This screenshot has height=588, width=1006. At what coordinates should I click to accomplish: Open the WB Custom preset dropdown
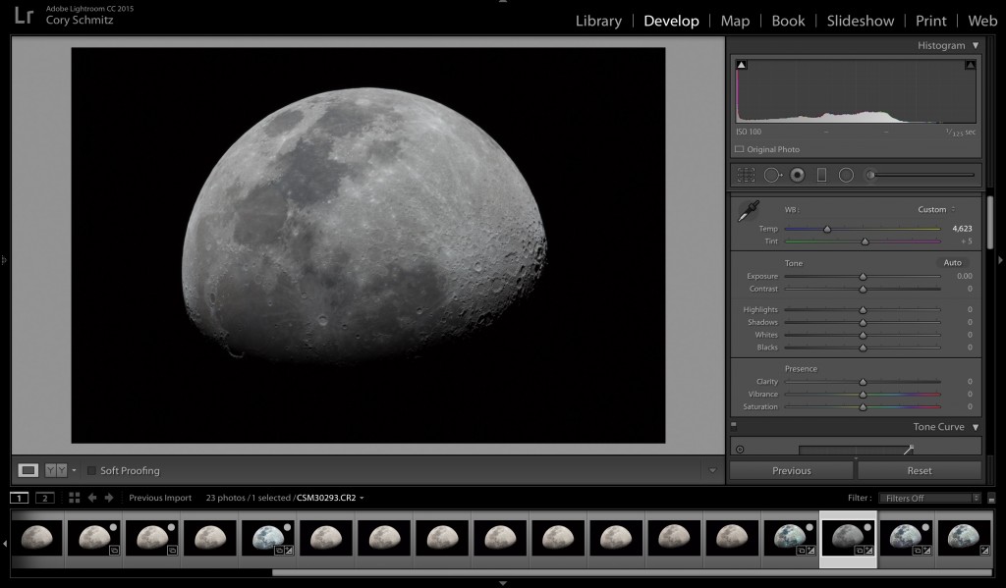click(936, 209)
